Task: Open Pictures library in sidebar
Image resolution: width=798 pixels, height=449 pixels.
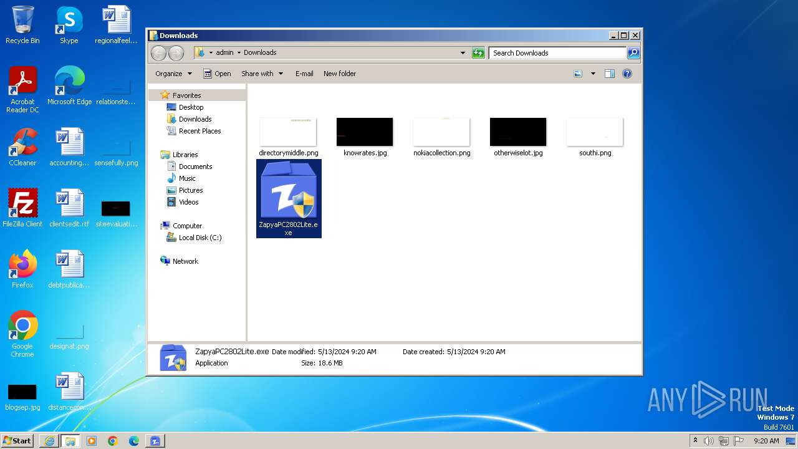Action: (x=191, y=190)
